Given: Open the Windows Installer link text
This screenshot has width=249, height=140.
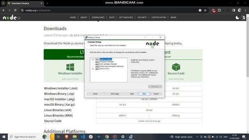Looking at the screenshot, I should 70,73.
